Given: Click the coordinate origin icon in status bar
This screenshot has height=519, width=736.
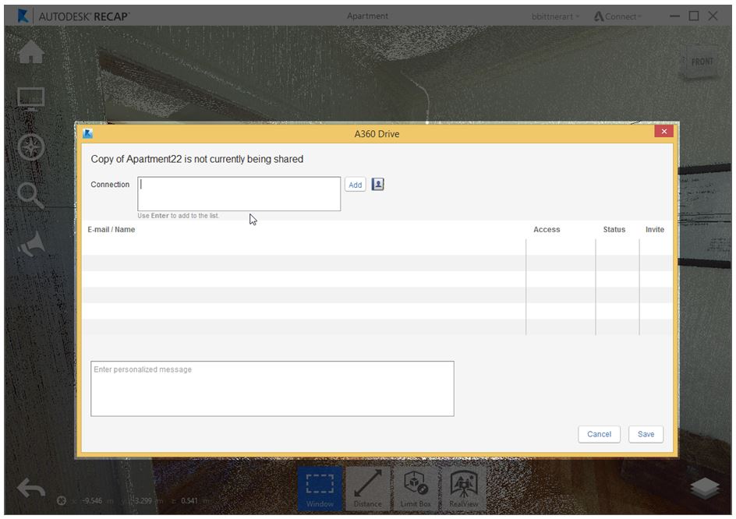Looking at the screenshot, I should point(61,501).
